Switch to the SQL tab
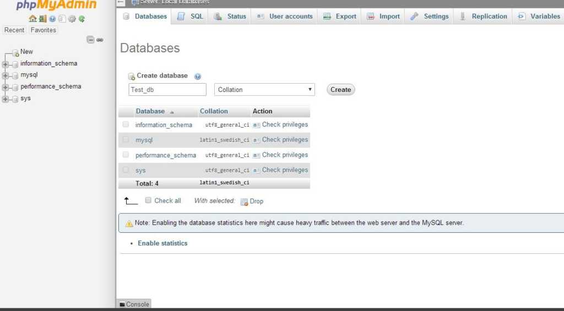The width and height of the screenshot is (564, 311). click(x=191, y=17)
